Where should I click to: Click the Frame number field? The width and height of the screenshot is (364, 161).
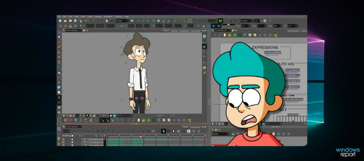click(246, 26)
